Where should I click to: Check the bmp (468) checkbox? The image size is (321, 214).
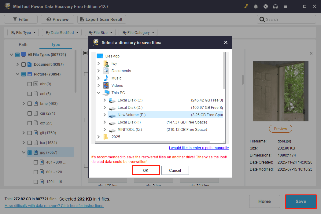[30, 103]
